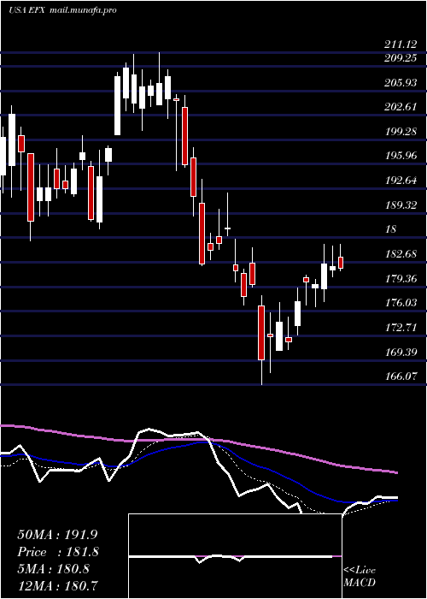The width and height of the screenshot is (427, 599).
Task: Click the 211.12 price level label
Action: 400,45
